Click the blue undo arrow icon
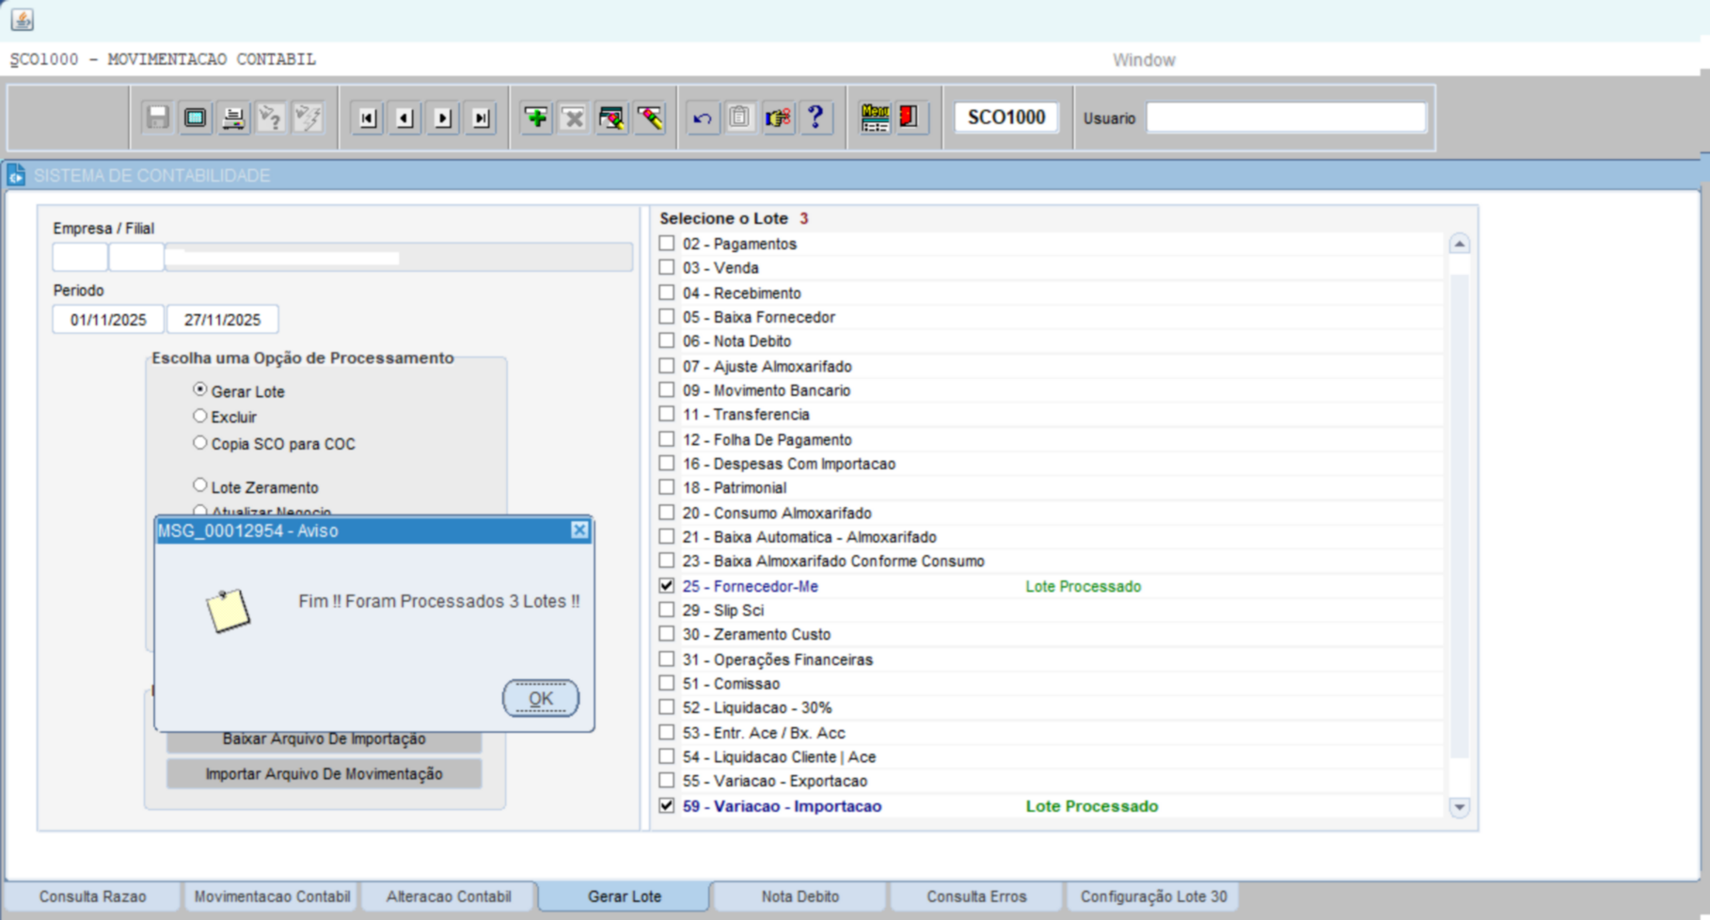This screenshot has height=920, width=1710. 702,118
